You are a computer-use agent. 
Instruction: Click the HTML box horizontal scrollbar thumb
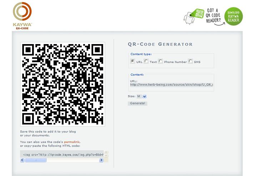point(36,160)
